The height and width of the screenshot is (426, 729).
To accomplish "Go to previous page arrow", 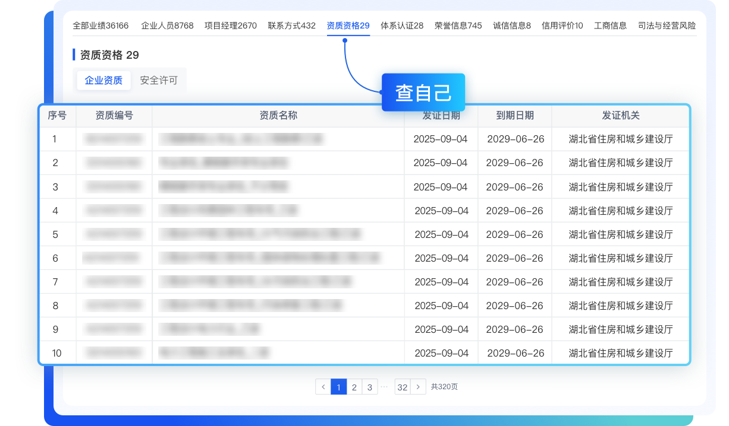I will pyautogui.click(x=323, y=387).
